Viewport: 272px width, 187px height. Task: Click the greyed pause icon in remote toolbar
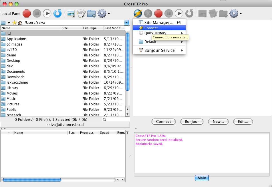coord(169,13)
